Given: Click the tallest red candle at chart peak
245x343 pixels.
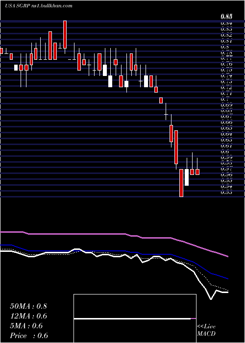Looking at the screenshot, I should (x=65, y=35).
